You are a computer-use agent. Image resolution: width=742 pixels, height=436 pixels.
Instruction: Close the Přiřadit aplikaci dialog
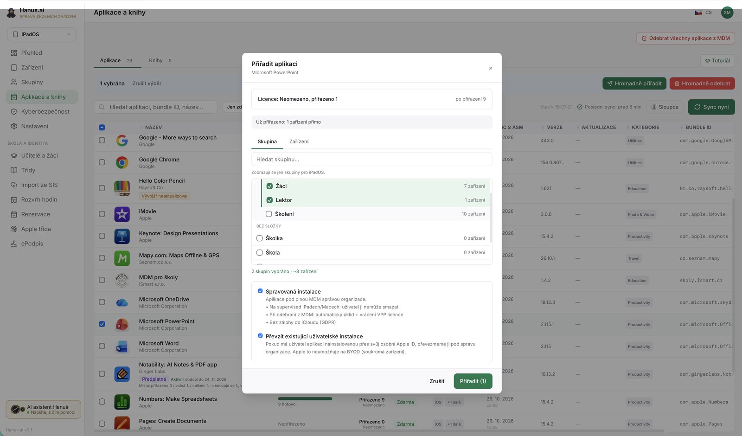pyautogui.click(x=490, y=68)
